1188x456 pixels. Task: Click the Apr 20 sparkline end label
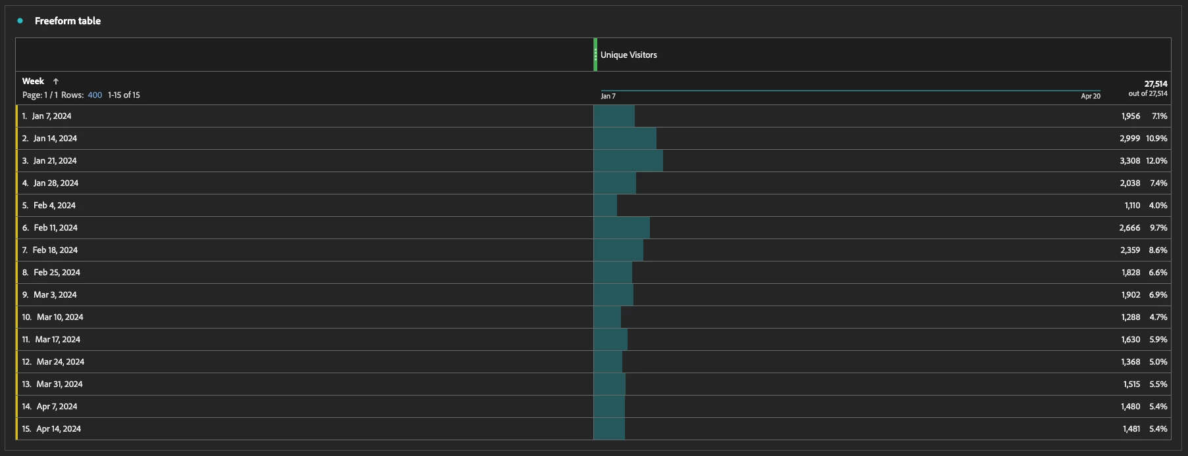(x=1091, y=97)
